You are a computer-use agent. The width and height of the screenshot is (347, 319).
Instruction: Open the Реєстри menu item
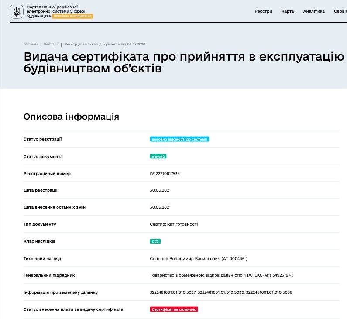[x=263, y=11]
